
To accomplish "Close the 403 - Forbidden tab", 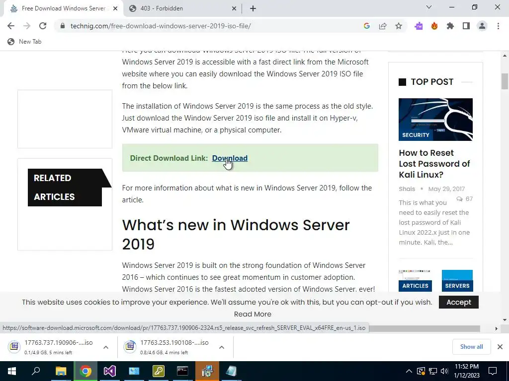I will tap(234, 8).
